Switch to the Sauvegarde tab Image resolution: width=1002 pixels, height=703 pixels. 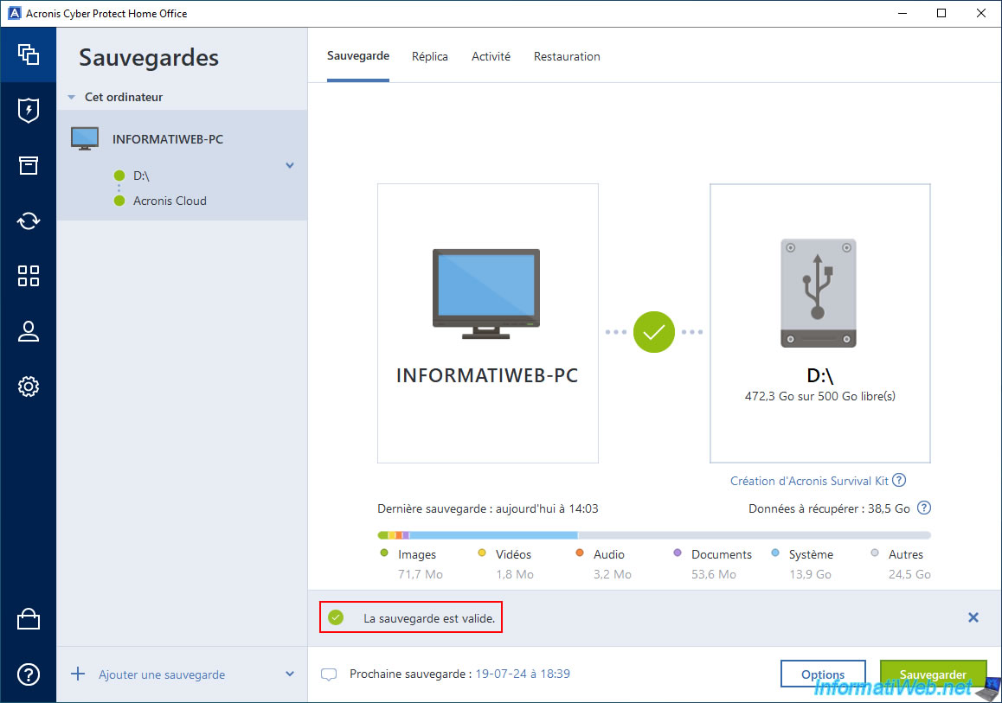point(358,56)
